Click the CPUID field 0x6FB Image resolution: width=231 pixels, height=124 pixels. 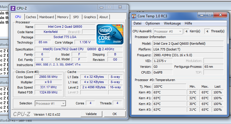[163, 72]
